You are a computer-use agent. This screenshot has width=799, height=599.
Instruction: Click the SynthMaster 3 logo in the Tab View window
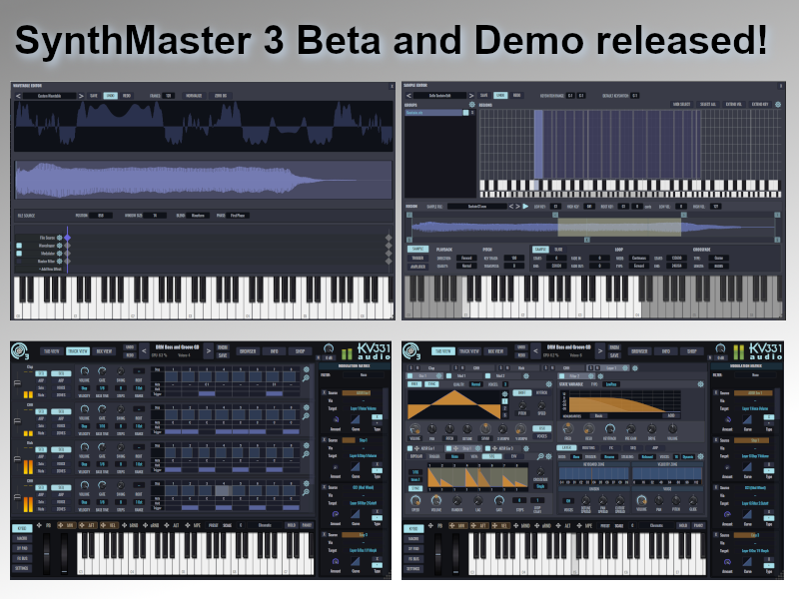point(411,351)
